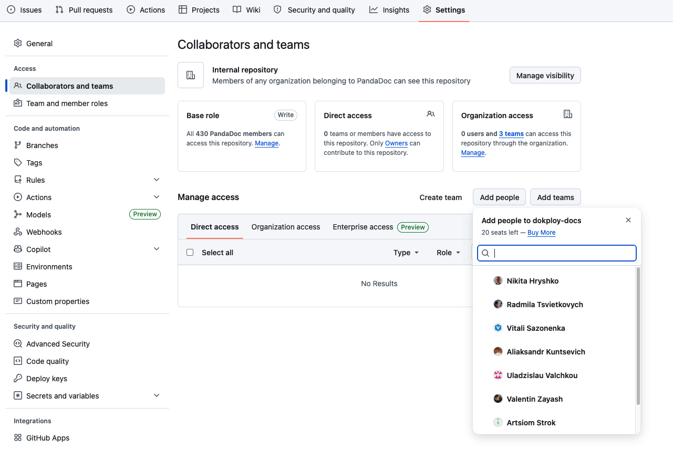Click the Custom properties icon
673x450 pixels.
click(18, 301)
